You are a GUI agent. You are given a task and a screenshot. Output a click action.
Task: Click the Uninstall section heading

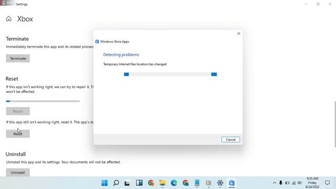click(x=16, y=154)
